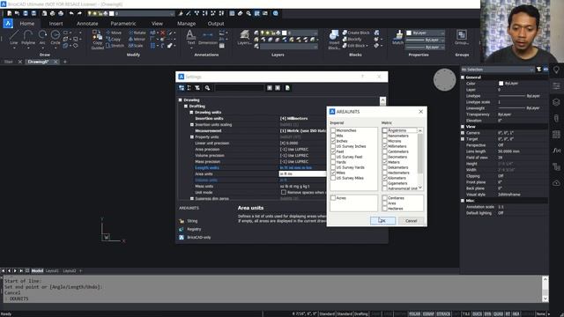This screenshot has width=564, height=317.
Task: Click the search magnifier icon in Settings toolbar
Action: pos(208,88)
